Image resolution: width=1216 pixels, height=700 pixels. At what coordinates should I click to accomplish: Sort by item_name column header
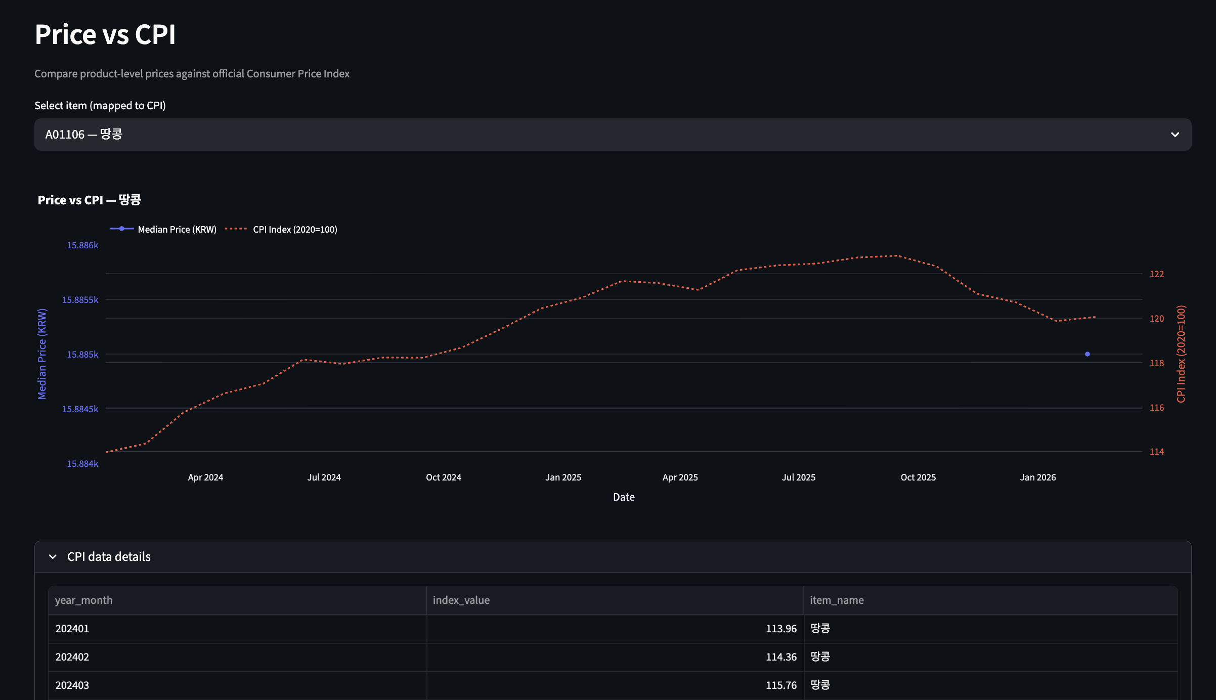[x=990, y=600]
